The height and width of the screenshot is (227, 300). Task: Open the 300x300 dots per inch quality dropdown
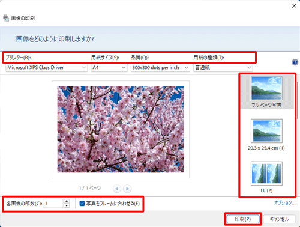[160, 68]
